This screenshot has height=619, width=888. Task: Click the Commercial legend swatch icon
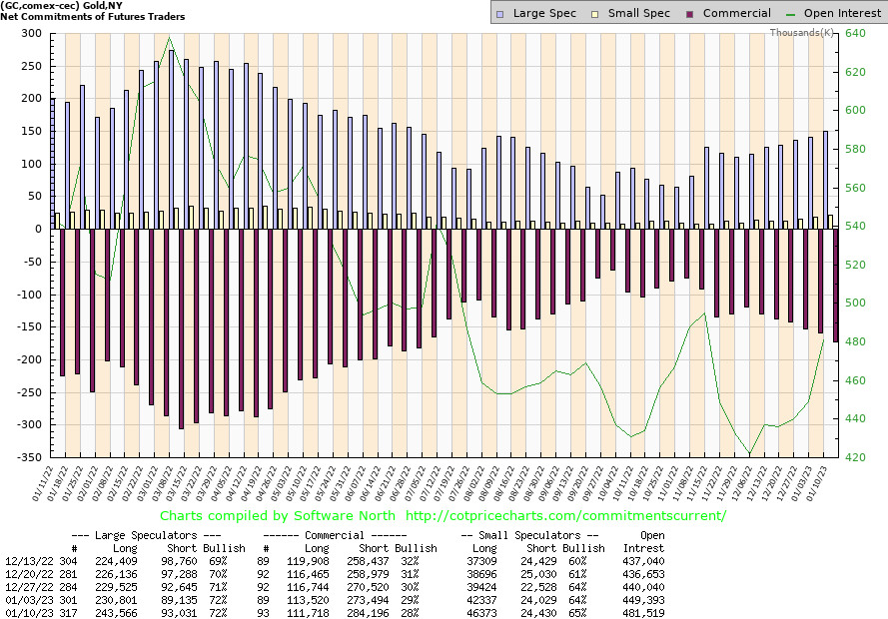click(x=689, y=14)
